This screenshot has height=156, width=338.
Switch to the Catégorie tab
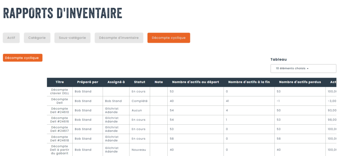point(37,38)
